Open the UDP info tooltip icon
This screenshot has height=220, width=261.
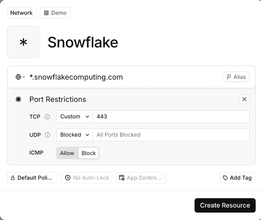(47, 135)
